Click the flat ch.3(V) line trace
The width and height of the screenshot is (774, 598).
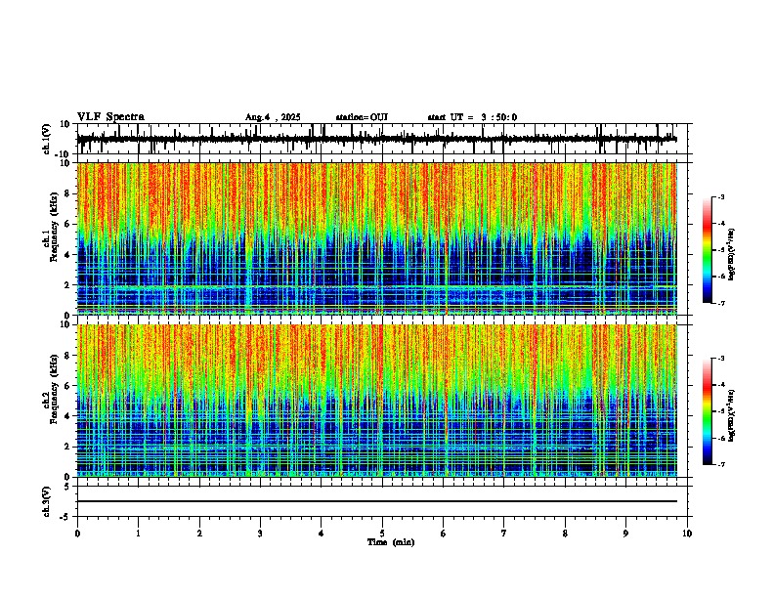click(377, 501)
